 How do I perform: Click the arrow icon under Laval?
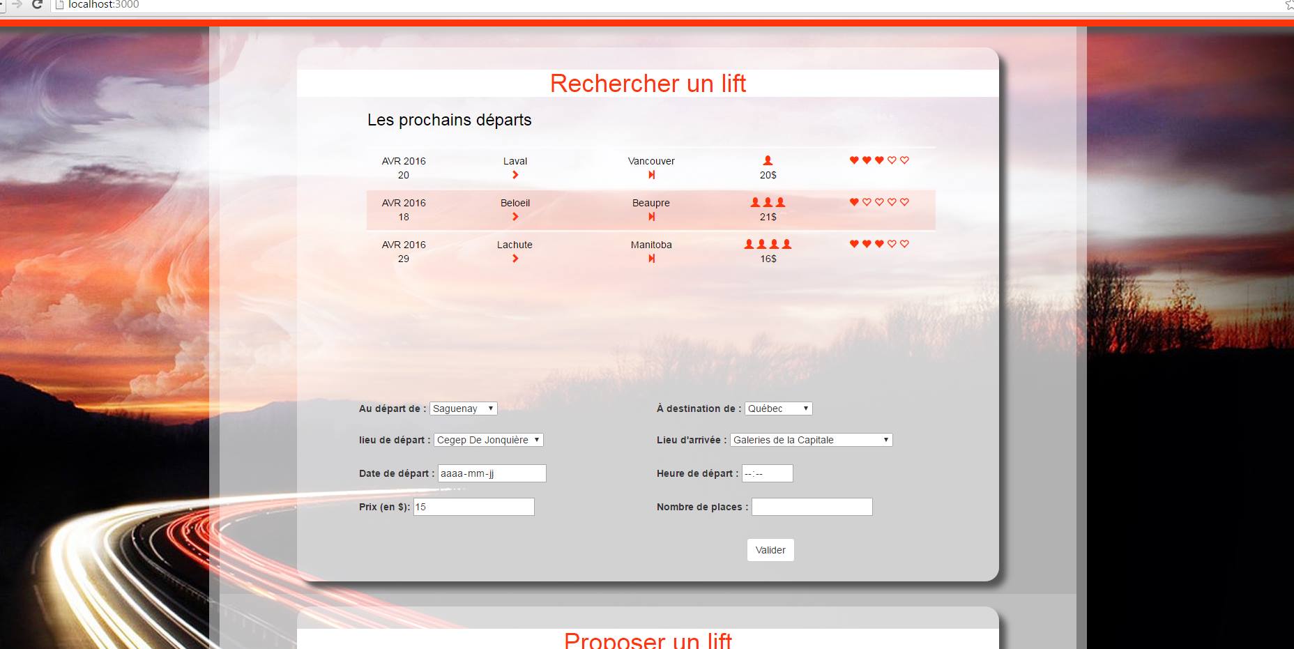(515, 175)
